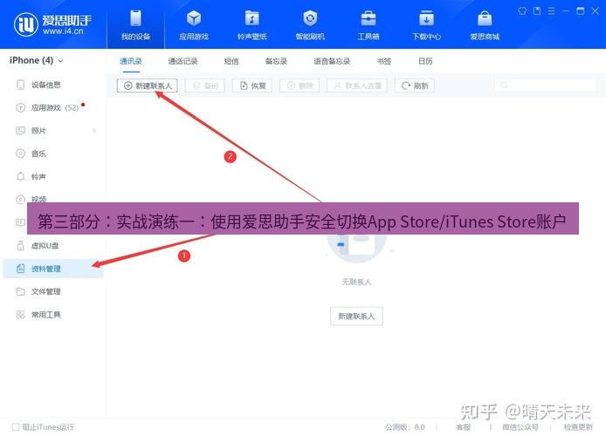Click the center 新建联系人 button

(x=356, y=317)
